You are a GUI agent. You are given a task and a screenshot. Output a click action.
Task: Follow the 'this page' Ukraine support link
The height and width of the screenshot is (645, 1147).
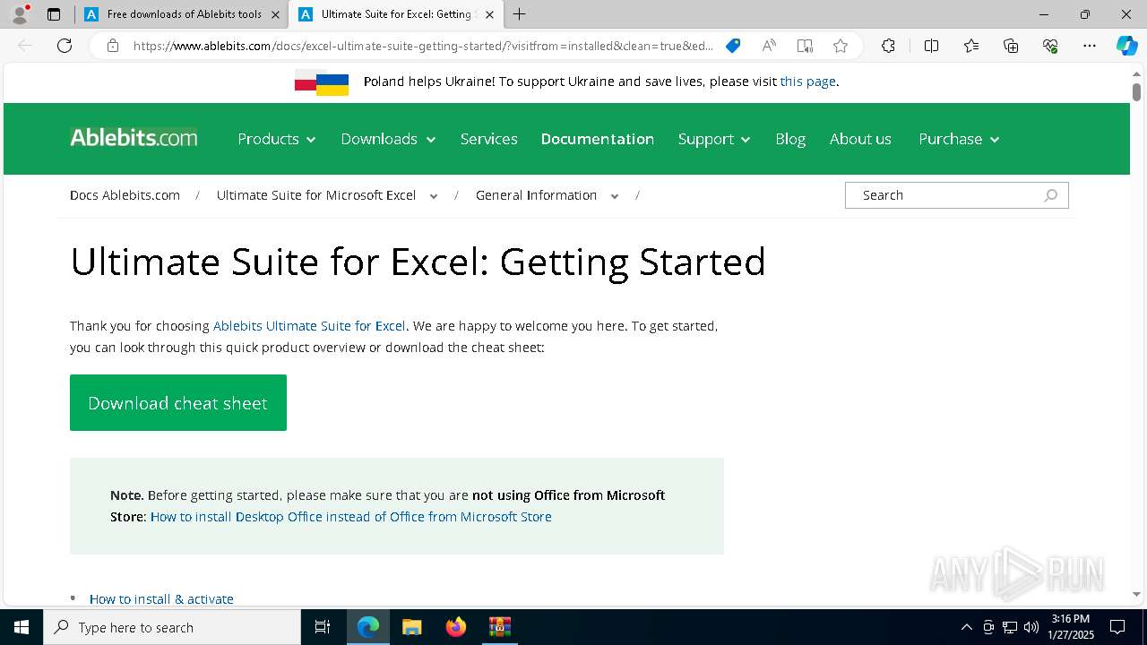click(807, 82)
